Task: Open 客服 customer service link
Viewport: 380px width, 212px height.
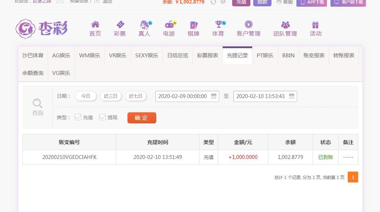Action: click(x=285, y=2)
